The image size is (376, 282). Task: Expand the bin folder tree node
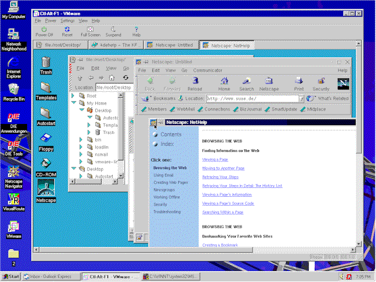(81, 140)
